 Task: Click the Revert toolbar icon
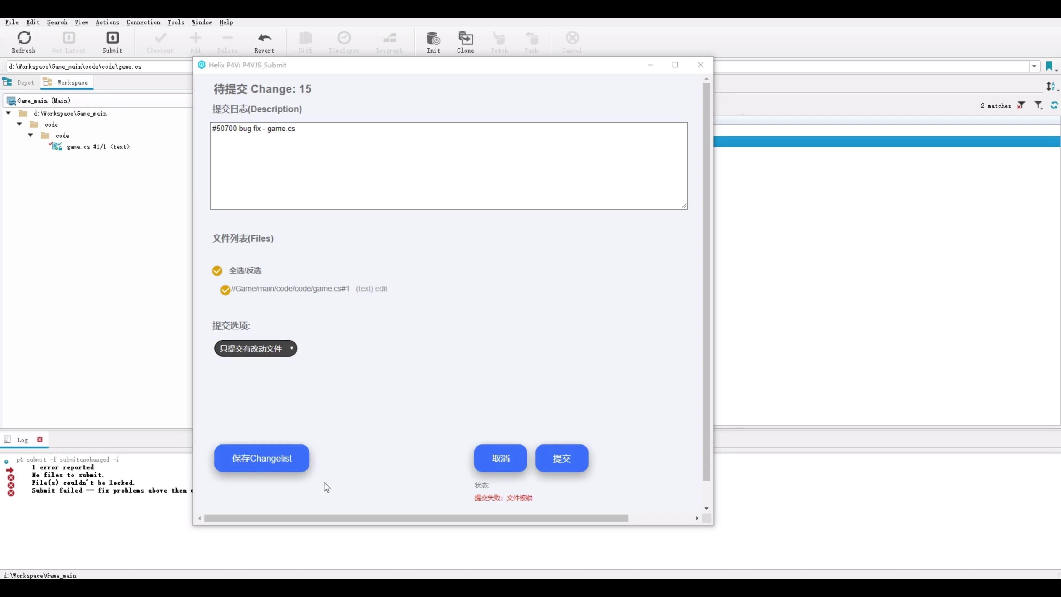[x=264, y=42]
